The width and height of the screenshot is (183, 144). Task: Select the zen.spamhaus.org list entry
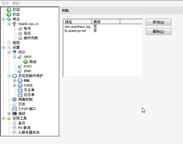point(77,27)
